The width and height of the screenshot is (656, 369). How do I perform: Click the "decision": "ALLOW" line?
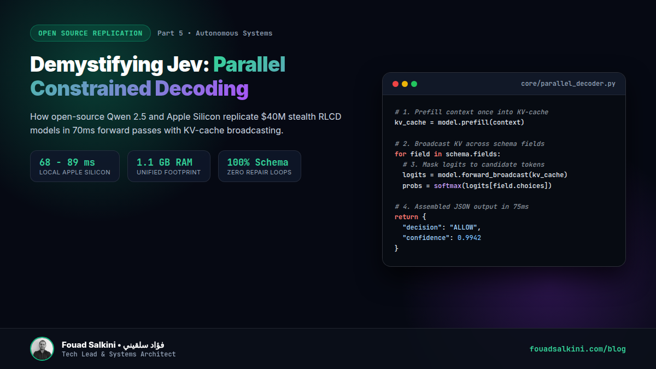pos(442,227)
